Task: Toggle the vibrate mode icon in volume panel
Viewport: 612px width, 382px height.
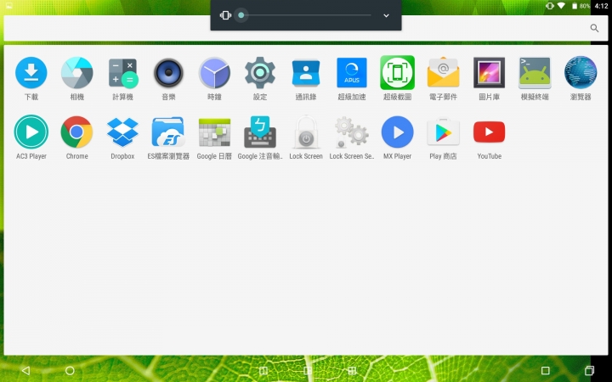Action: click(x=225, y=15)
